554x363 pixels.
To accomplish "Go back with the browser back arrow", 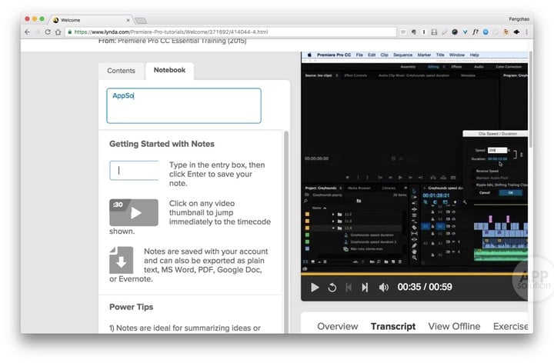I will coord(27,32).
